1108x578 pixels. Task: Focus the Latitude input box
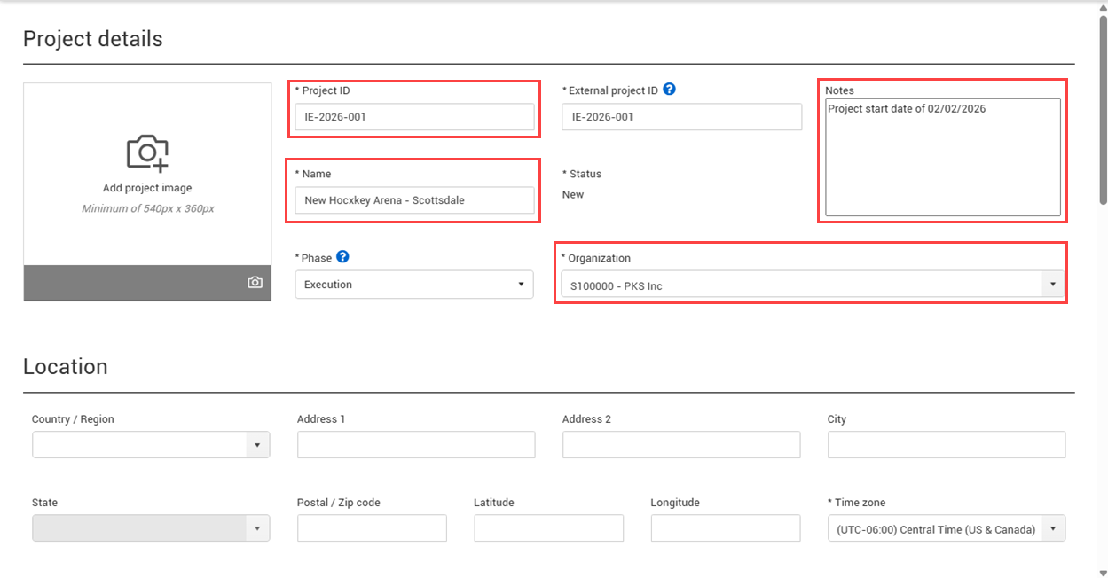pos(548,529)
